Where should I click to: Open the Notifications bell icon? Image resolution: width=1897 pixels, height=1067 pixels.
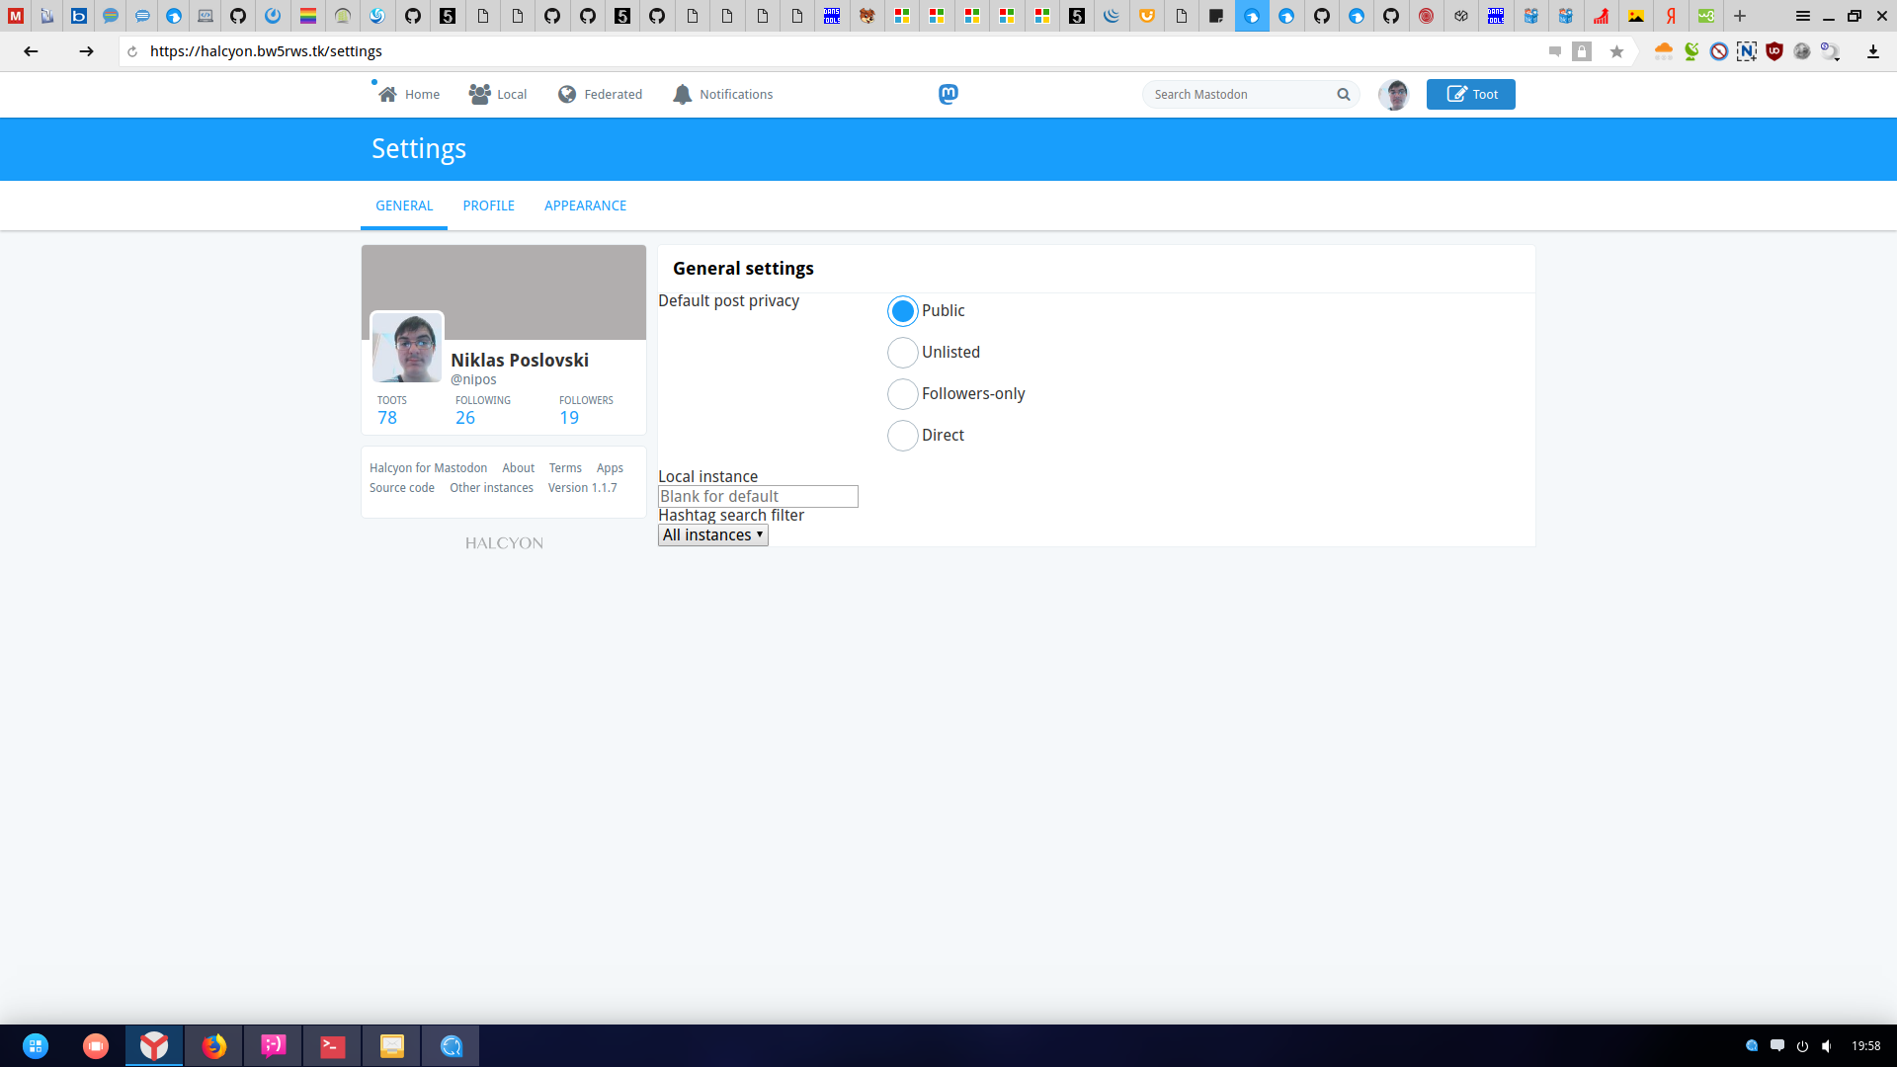683,94
